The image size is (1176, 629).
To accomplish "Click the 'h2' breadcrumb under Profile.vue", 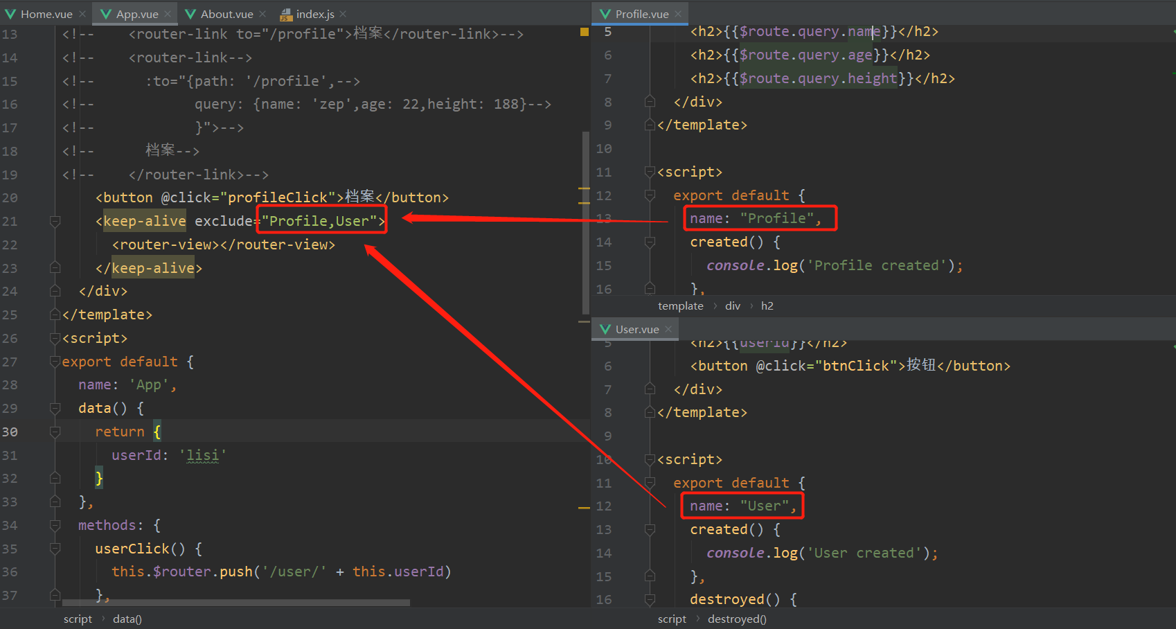I will (x=767, y=306).
